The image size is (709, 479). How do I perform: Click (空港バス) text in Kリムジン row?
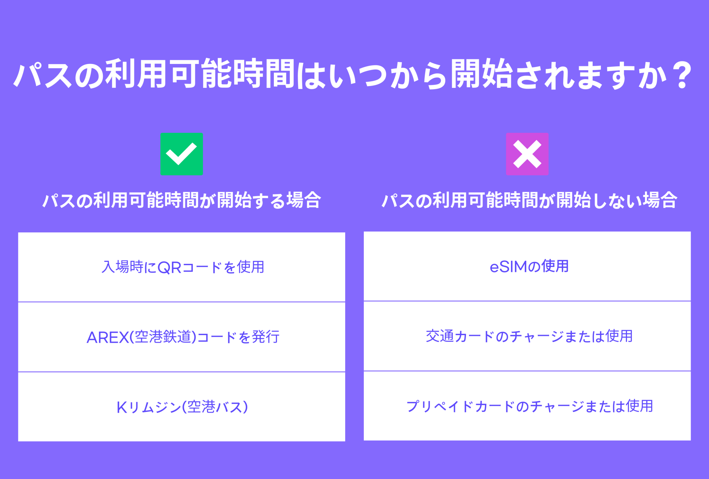coord(215,407)
